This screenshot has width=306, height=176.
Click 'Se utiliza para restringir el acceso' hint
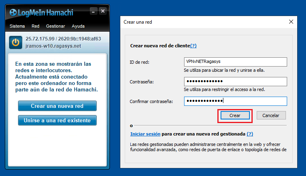224,89
